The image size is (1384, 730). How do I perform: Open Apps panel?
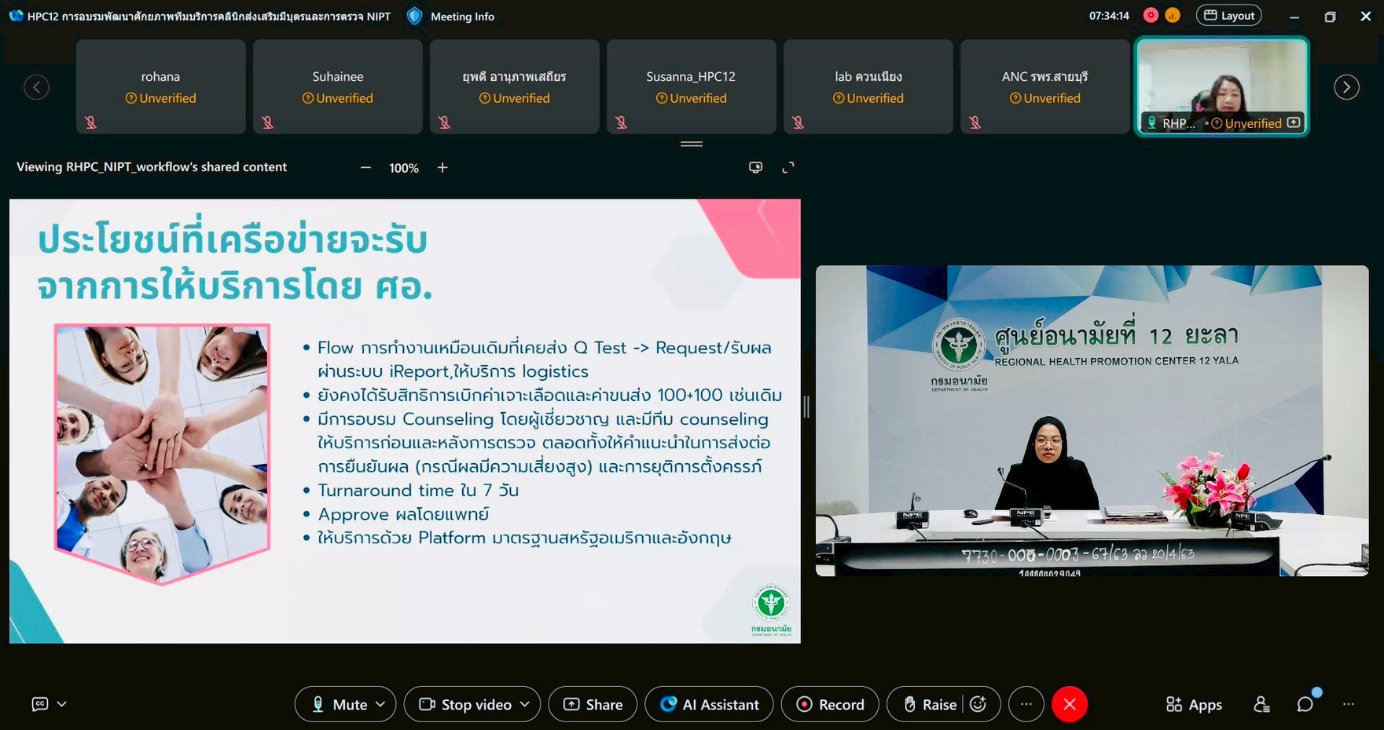1194,704
